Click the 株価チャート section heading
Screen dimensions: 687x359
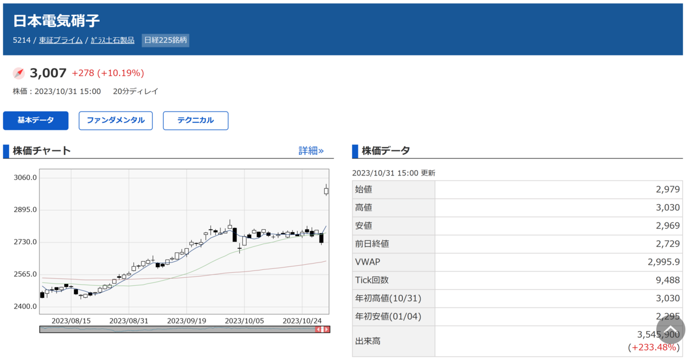coord(42,151)
